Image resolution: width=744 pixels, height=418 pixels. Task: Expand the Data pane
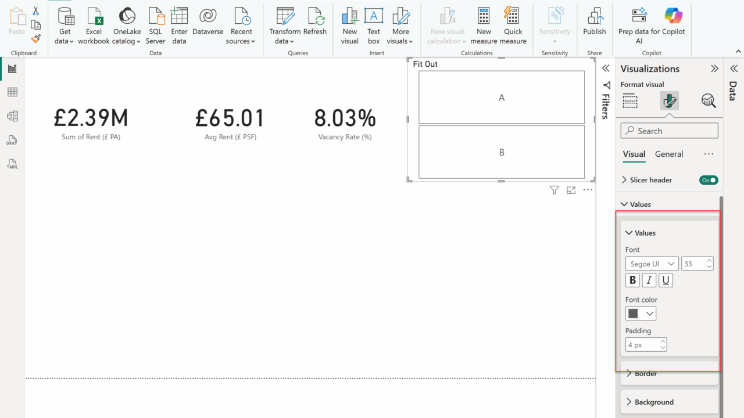(x=734, y=69)
